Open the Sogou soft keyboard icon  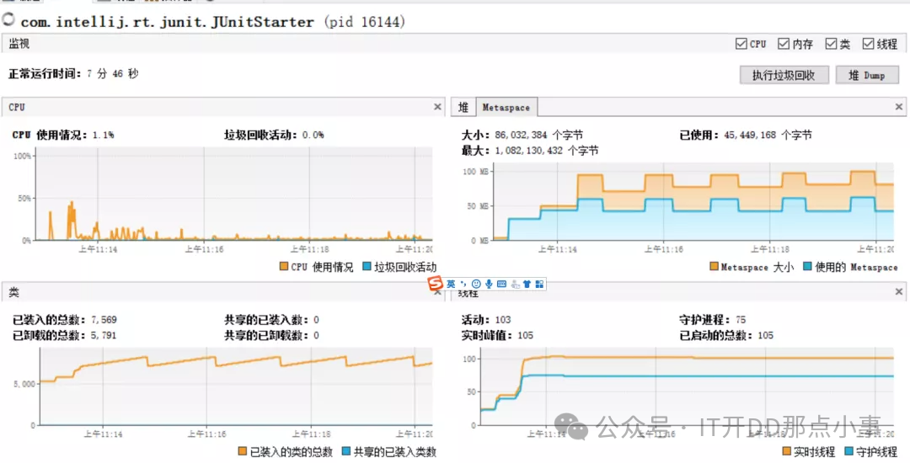click(501, 285)
